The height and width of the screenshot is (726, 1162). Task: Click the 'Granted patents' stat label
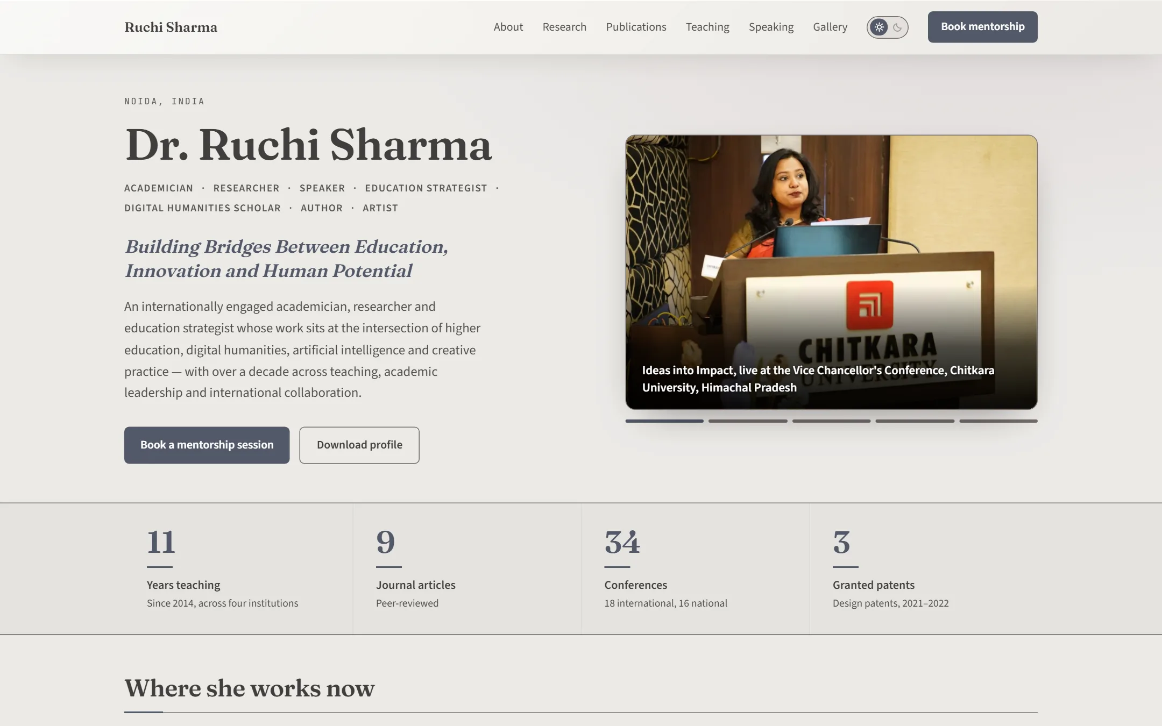pos(874,585)
